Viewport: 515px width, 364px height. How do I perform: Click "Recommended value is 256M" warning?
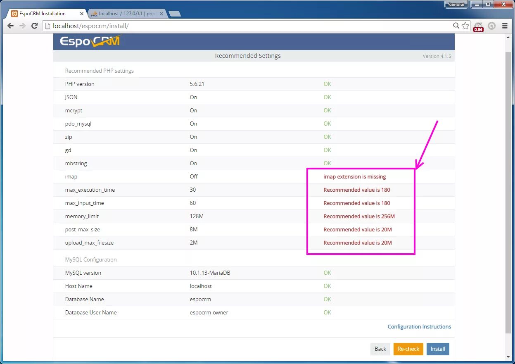(359, 216)
